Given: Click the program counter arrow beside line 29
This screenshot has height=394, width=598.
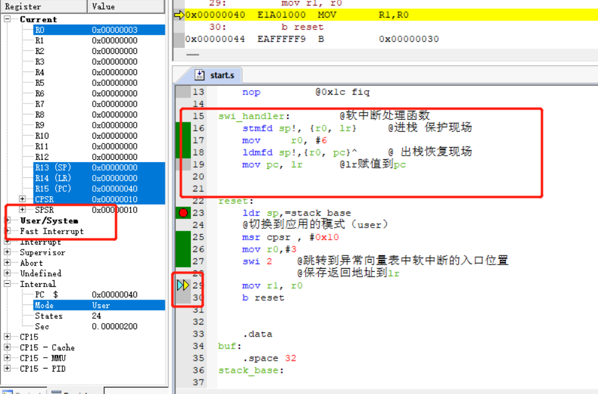Looking at the screenshot, I should coord(183,285).
